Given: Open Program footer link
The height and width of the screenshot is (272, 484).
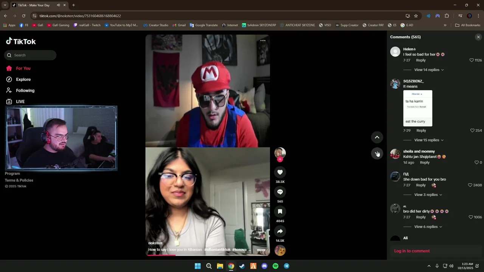Looking at the screenshot, I should (x=12, y=174).
